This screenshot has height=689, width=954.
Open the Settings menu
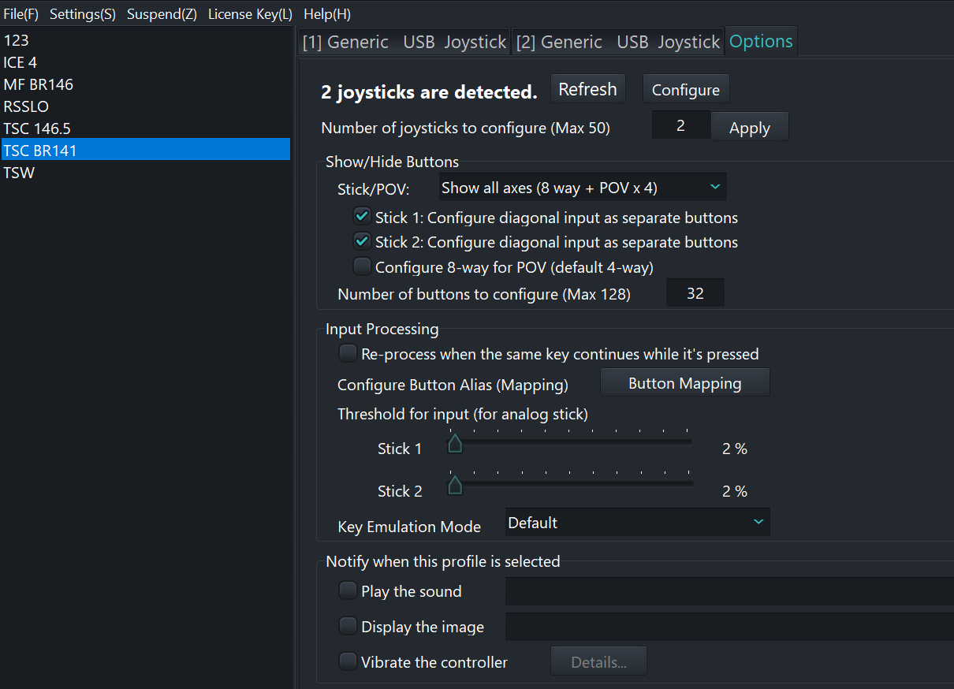point(82,14)
